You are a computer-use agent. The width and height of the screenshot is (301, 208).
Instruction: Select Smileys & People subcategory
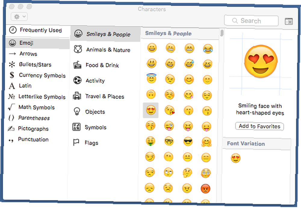pyautogui.click(x=105, y=34)
